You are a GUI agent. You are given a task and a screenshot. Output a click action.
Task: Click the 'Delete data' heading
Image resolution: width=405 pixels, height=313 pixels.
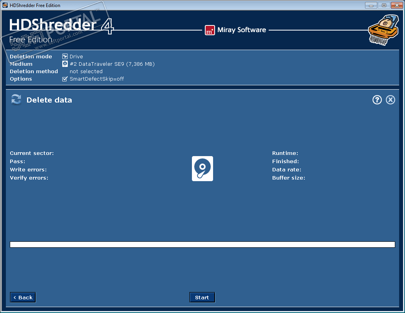[x=49, y=100]
